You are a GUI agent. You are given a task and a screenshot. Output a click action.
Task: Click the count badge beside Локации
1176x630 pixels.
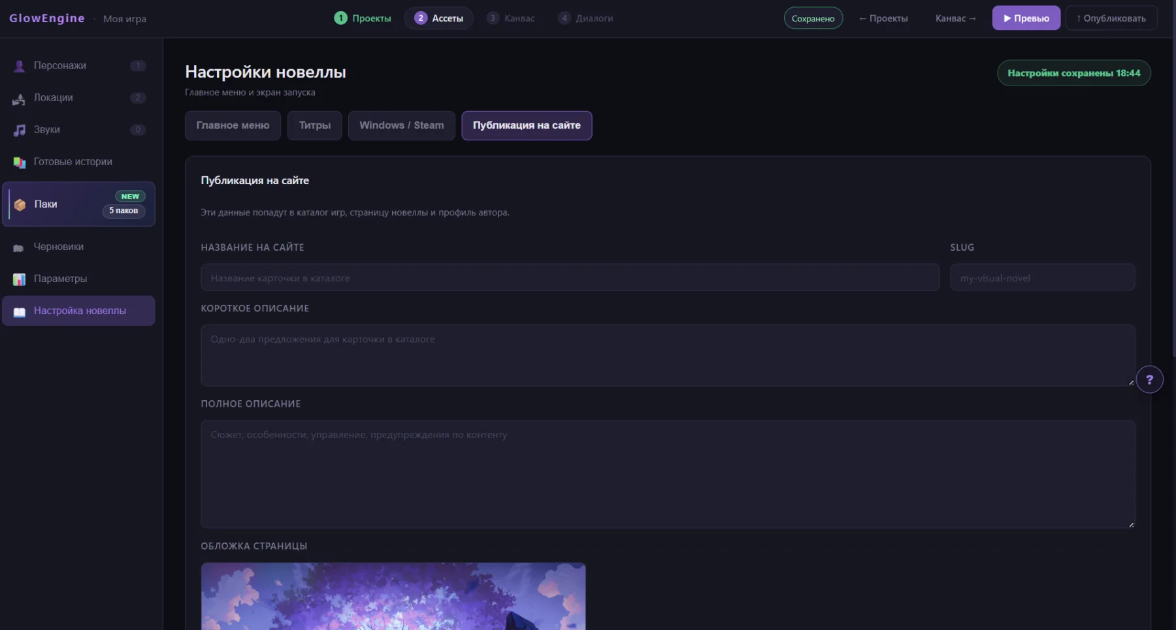(x=138, y=98)
